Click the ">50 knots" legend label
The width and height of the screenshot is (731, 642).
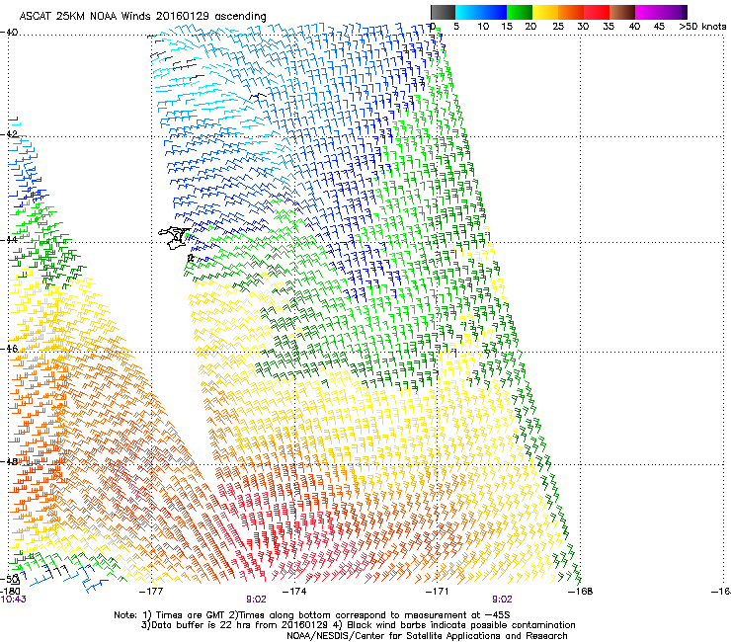[x=702, y=27]
